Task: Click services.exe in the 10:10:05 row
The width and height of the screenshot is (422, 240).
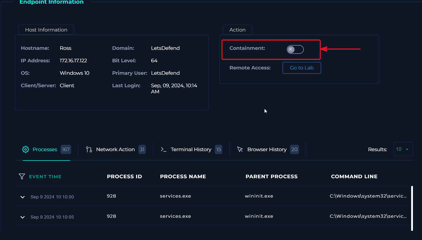Action: [175, 216]
